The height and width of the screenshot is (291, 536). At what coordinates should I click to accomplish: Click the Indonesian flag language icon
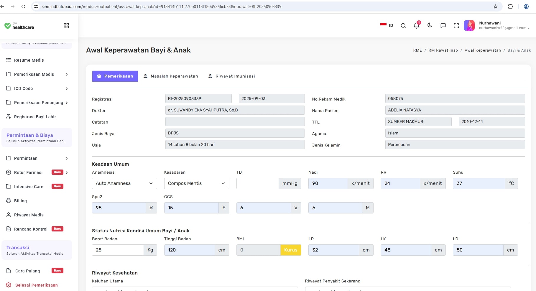(383, 25)
